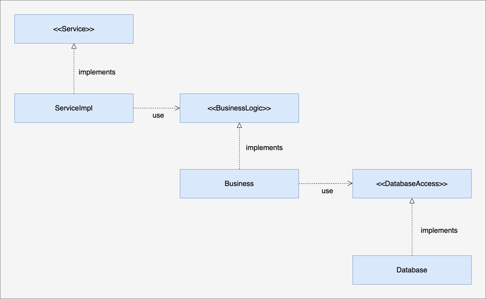The height and width of the screenshot is (299, 486).
Task: Select the Business class box
Action: pos(239,184)
